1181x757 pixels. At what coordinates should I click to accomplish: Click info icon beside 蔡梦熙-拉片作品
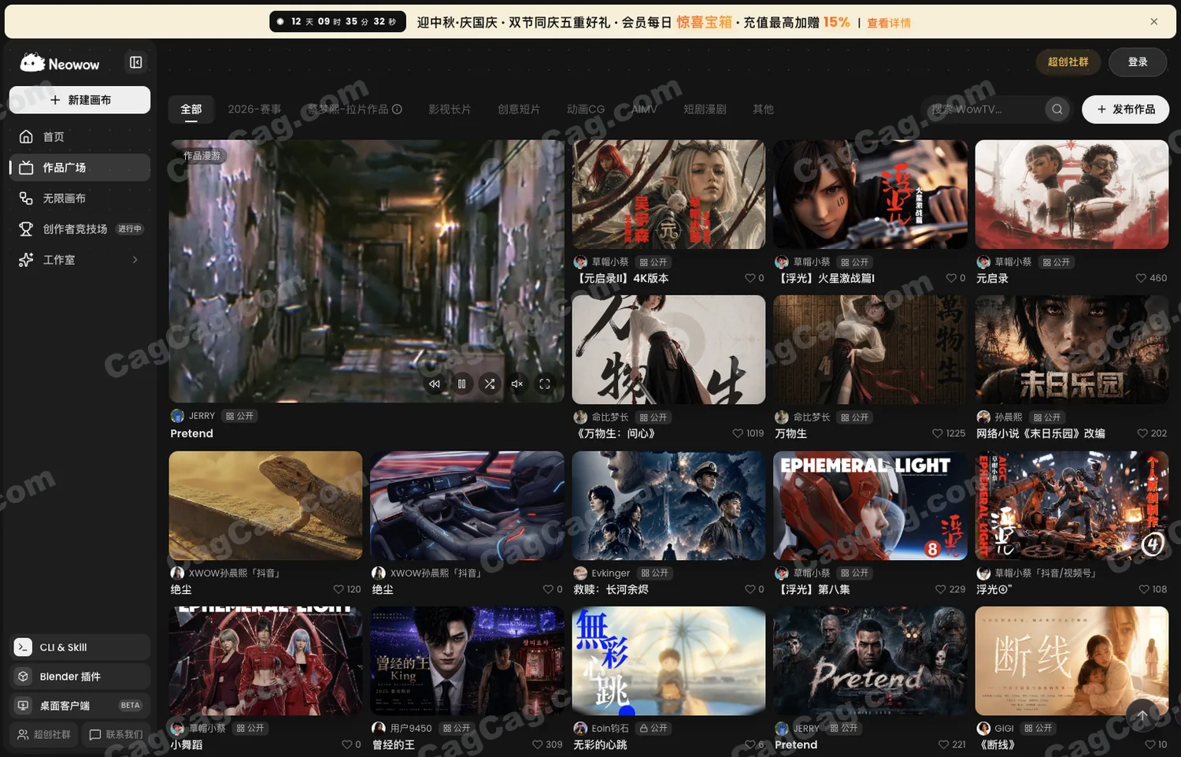coord(398,109)
